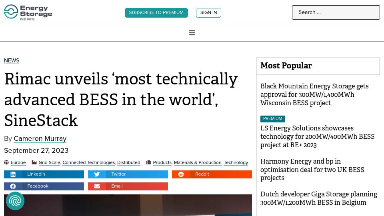The image size is (384, 216).
Task: Click the Email envelope share icon
Action: click(x=97, y=186)
